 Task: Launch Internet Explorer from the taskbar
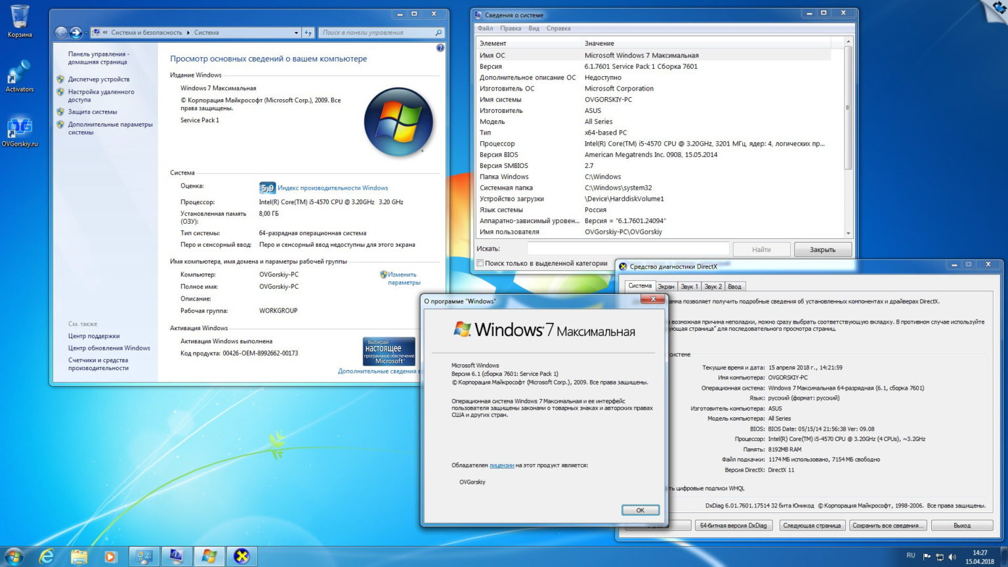tap(47, 556)
